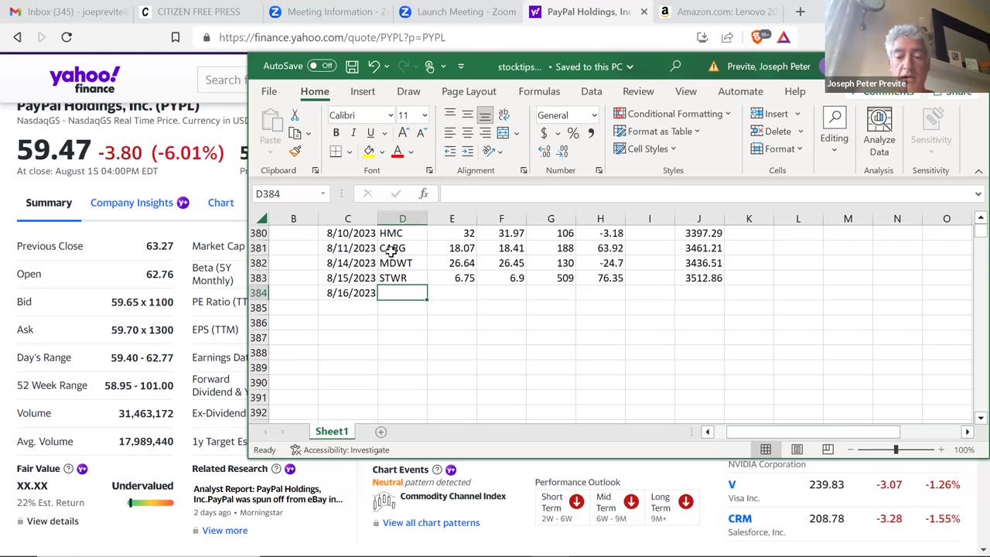Toggle Wrap Text
Screen dimensions: 990x557
[x=504, y=114]
